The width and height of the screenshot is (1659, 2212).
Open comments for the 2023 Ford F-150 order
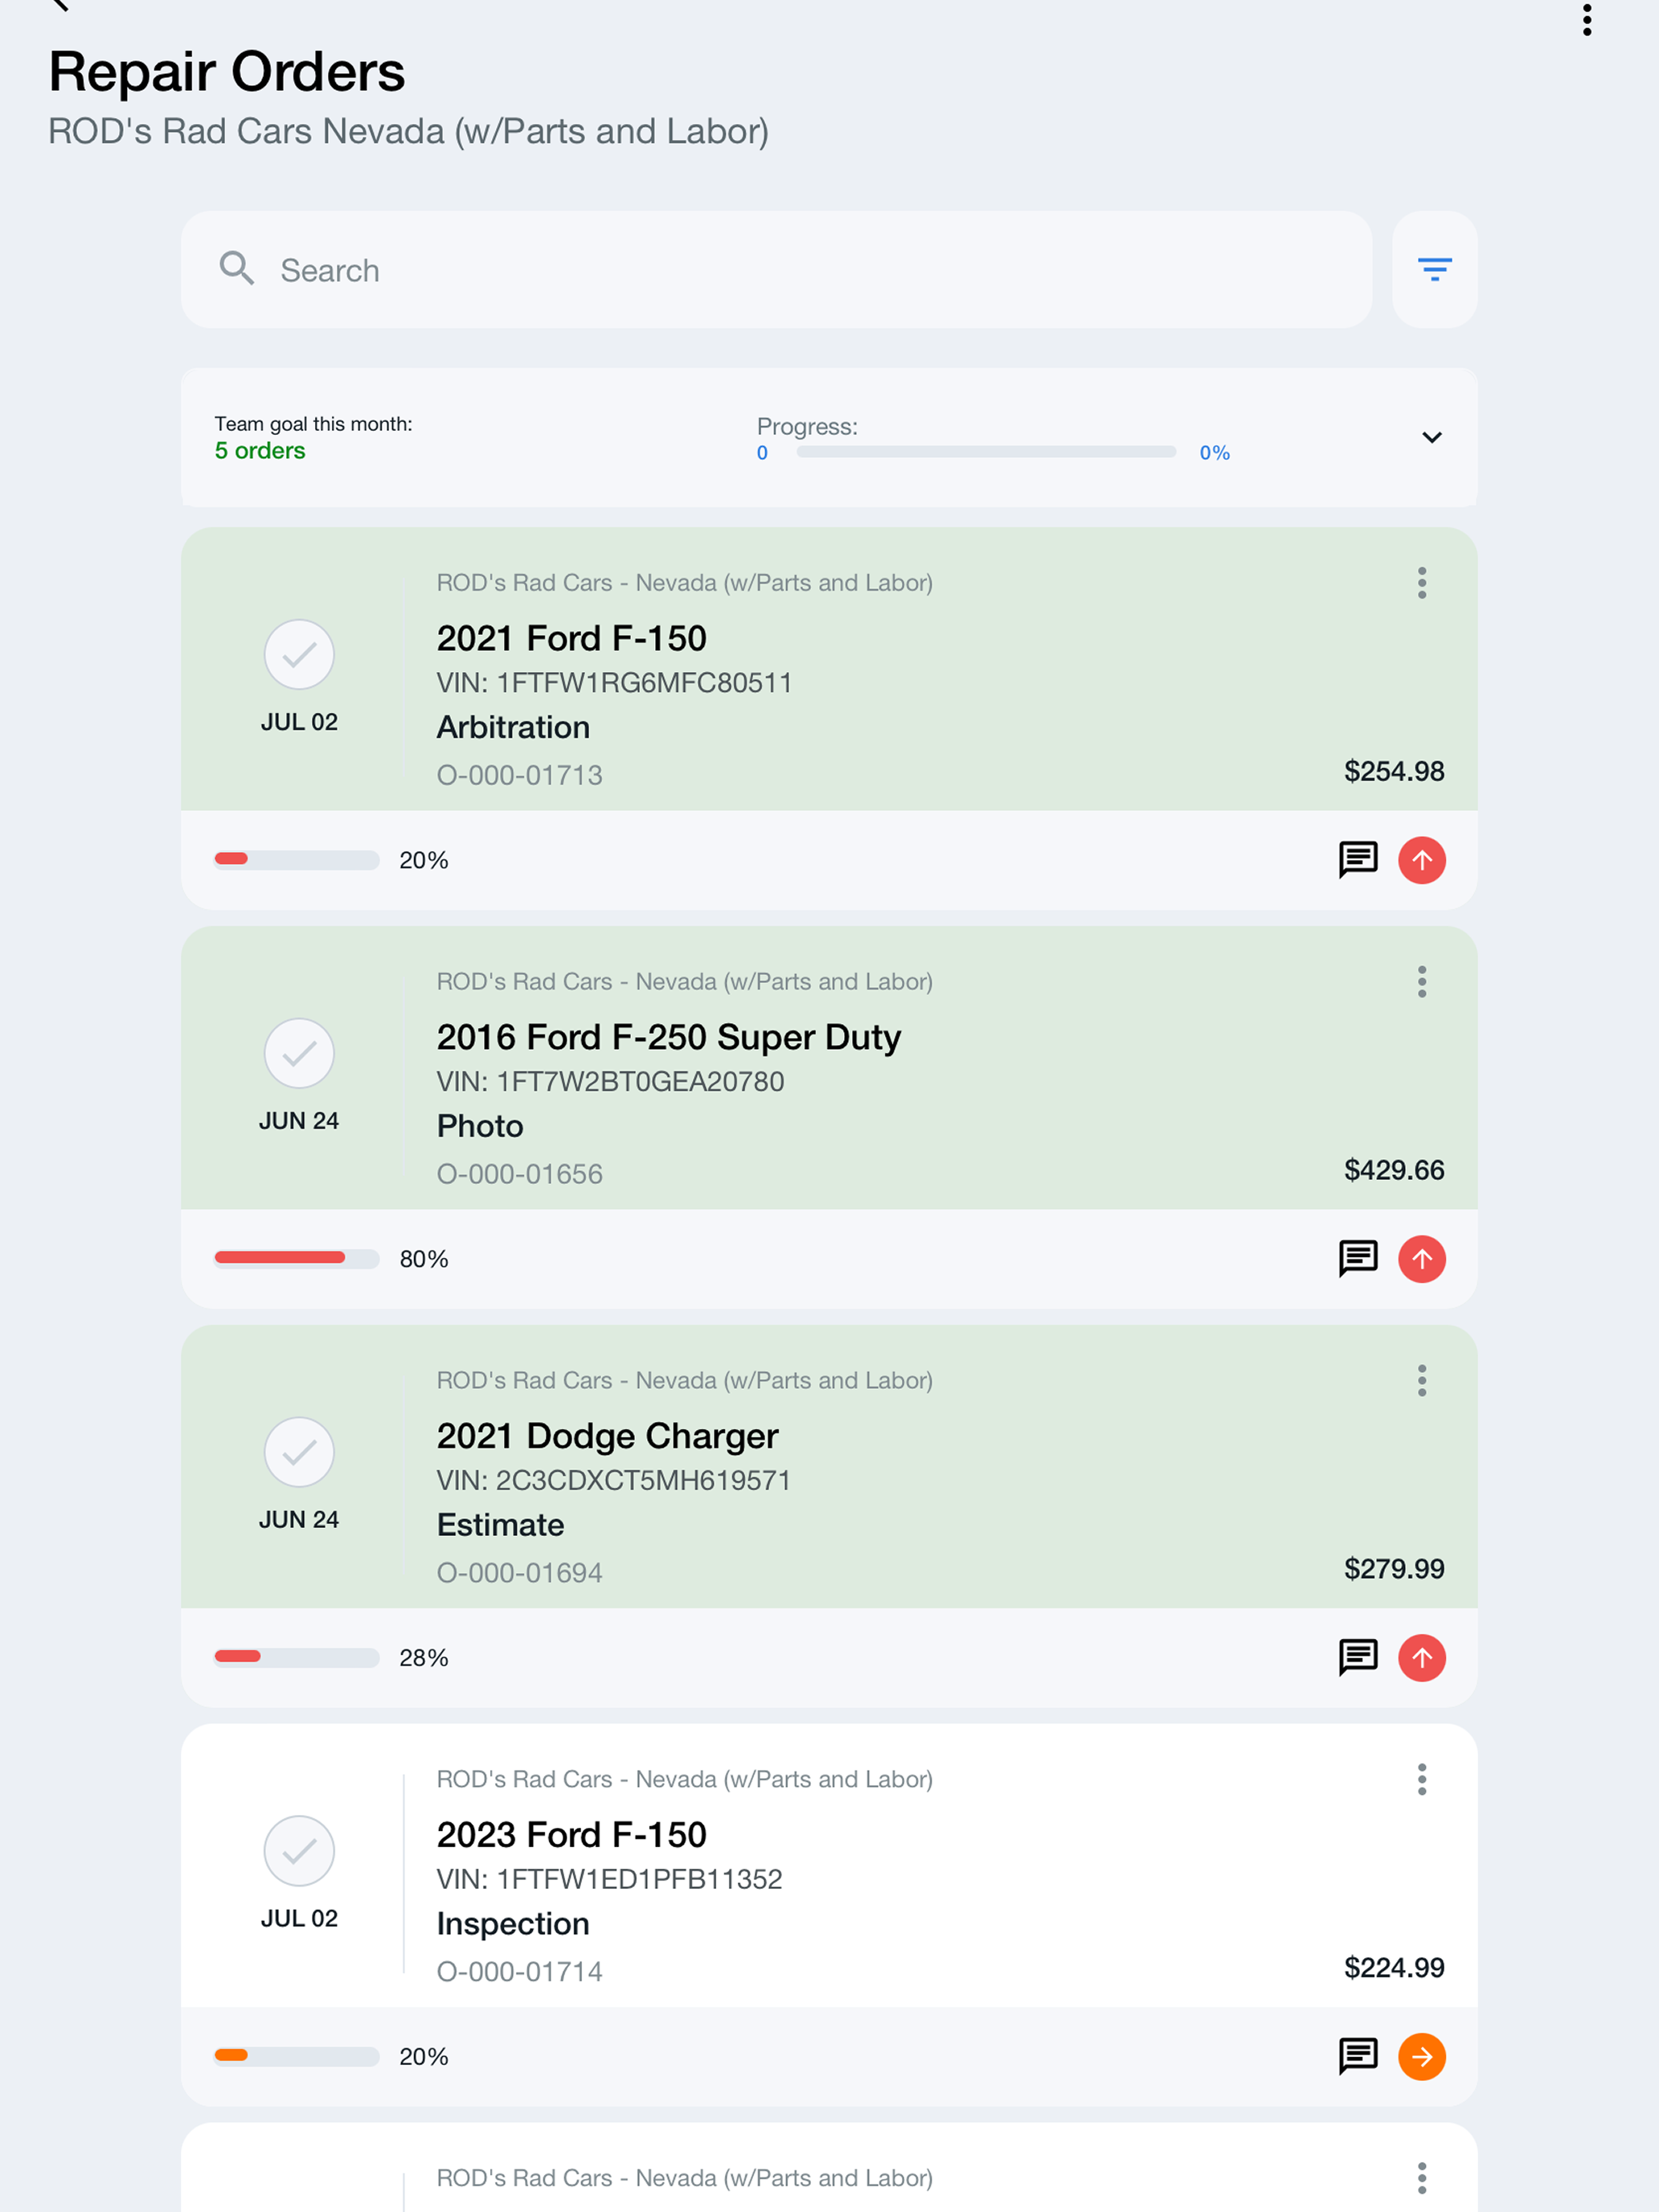click(1358, 2056)
